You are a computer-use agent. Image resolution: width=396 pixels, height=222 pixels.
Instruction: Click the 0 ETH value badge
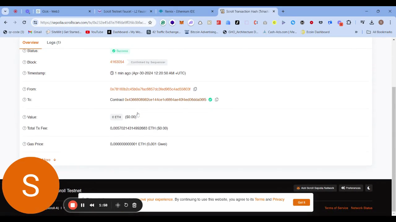(117, 117)
